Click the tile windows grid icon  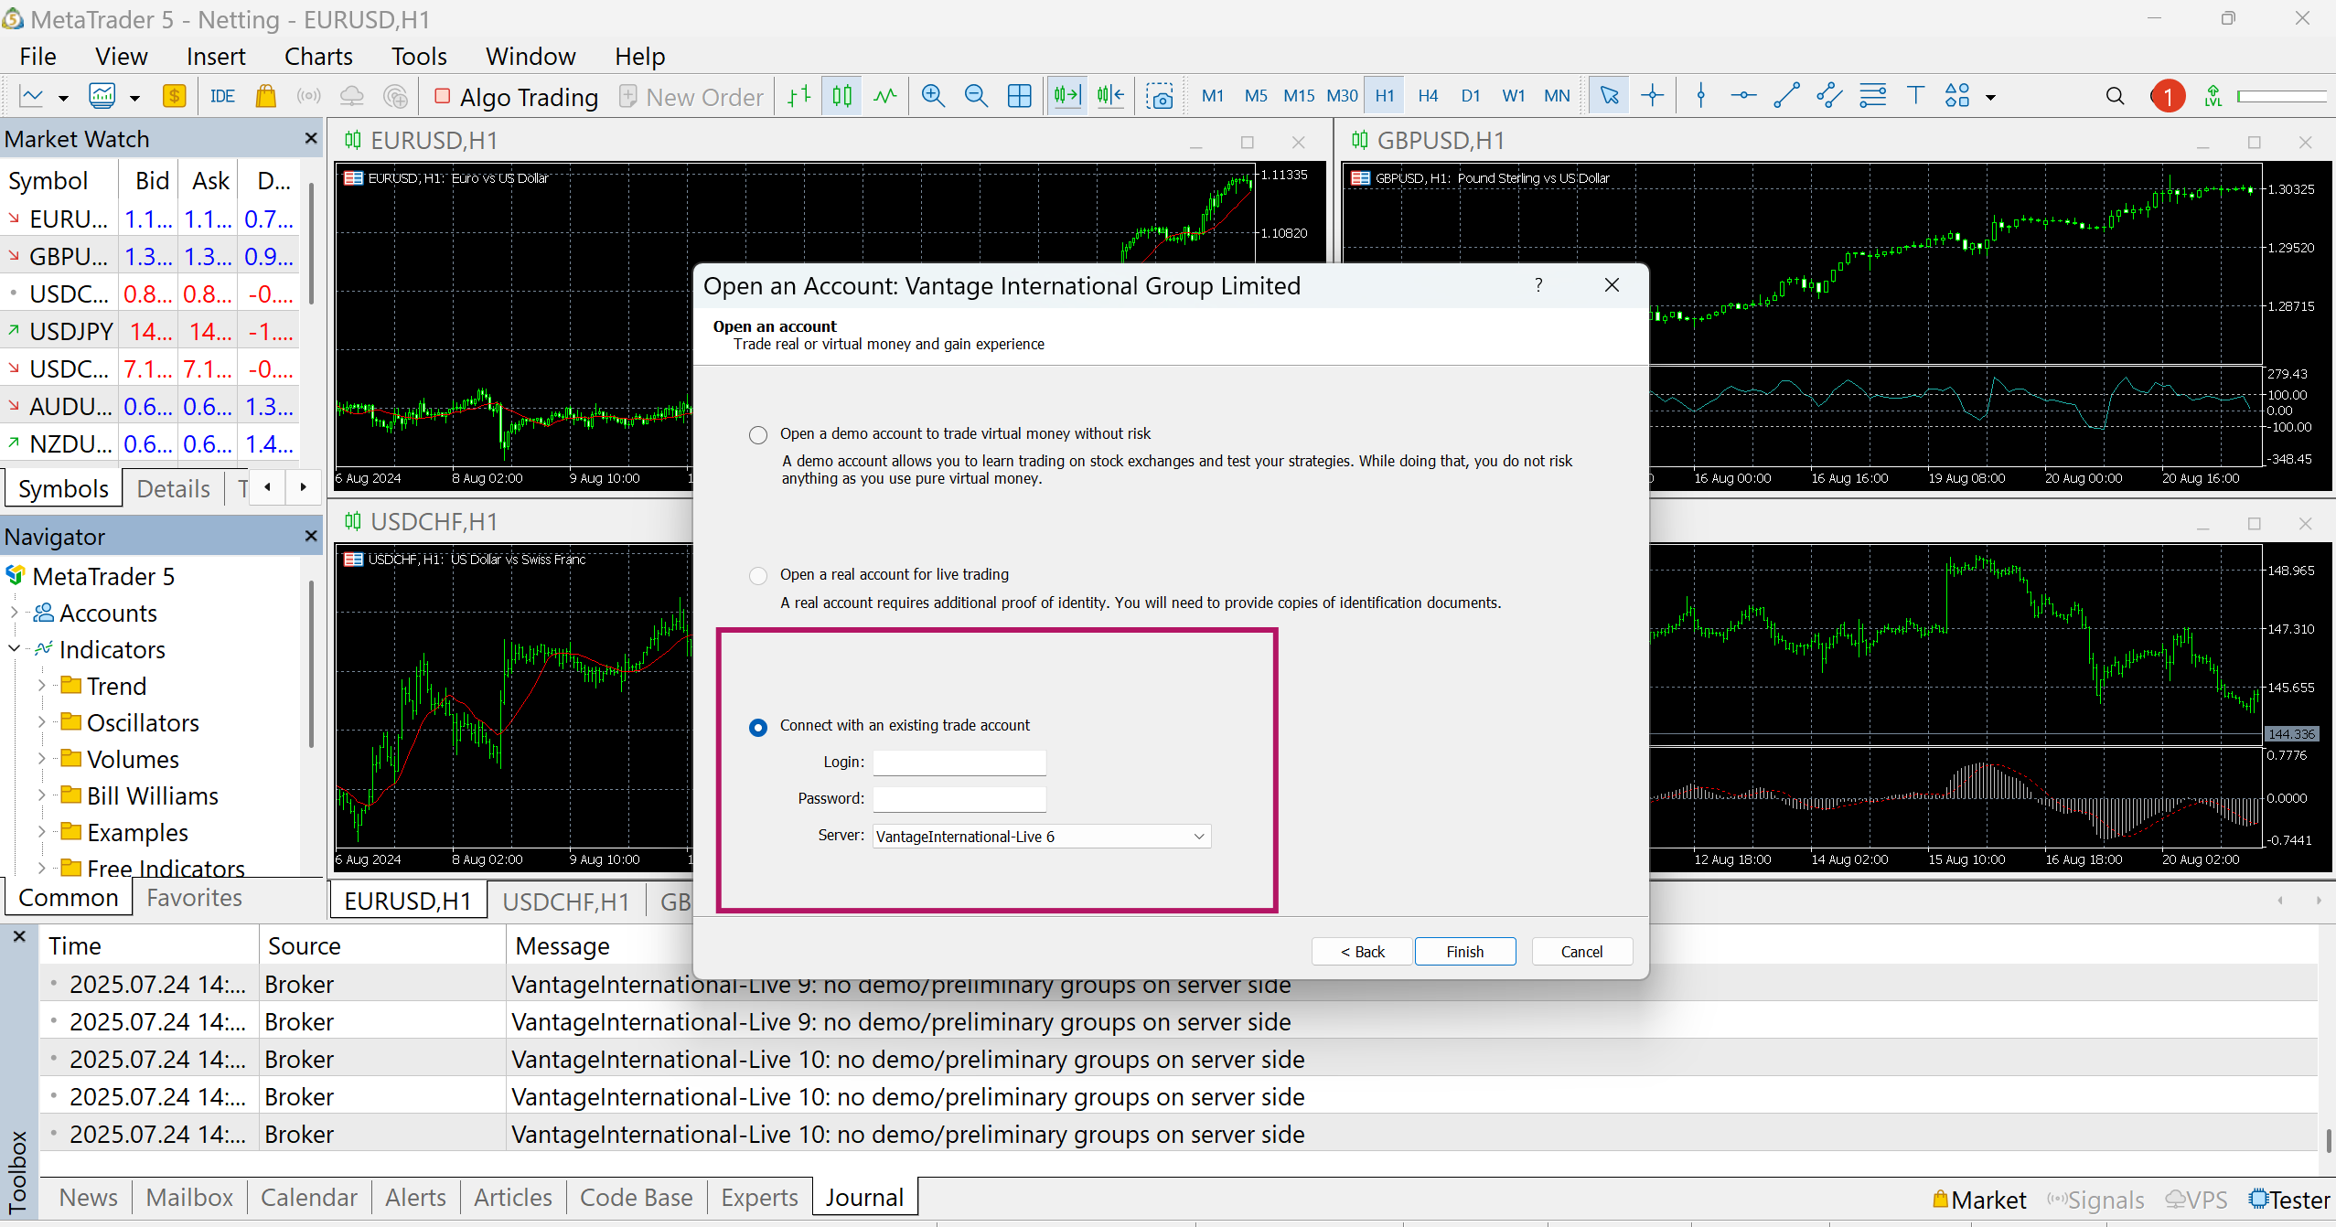point(1019,96)
